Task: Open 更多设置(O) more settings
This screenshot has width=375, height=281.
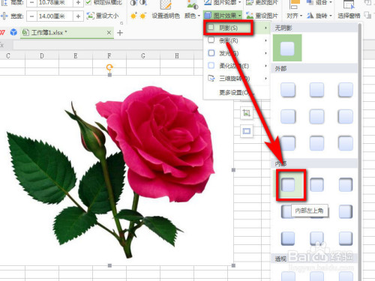Action: pos(237,93)
